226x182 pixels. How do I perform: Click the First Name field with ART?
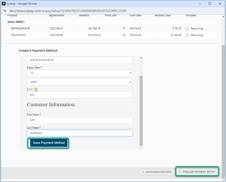pos(80,120)
